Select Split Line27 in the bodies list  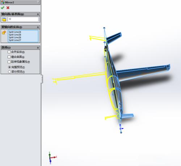pos(15,40)
